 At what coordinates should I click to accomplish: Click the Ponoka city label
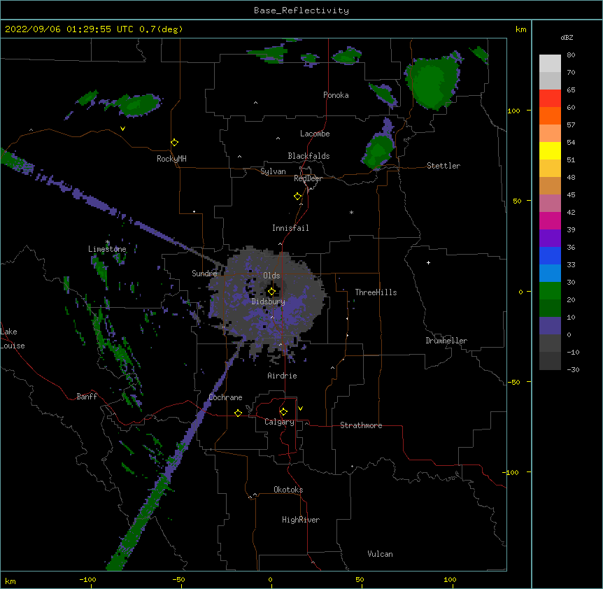click(336, 95)
